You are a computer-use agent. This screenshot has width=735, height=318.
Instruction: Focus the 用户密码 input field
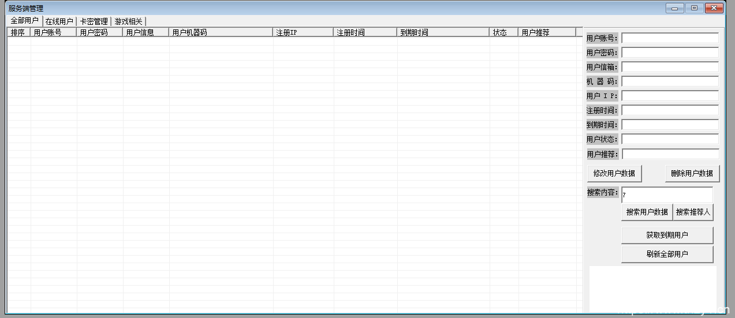(670, 53)
